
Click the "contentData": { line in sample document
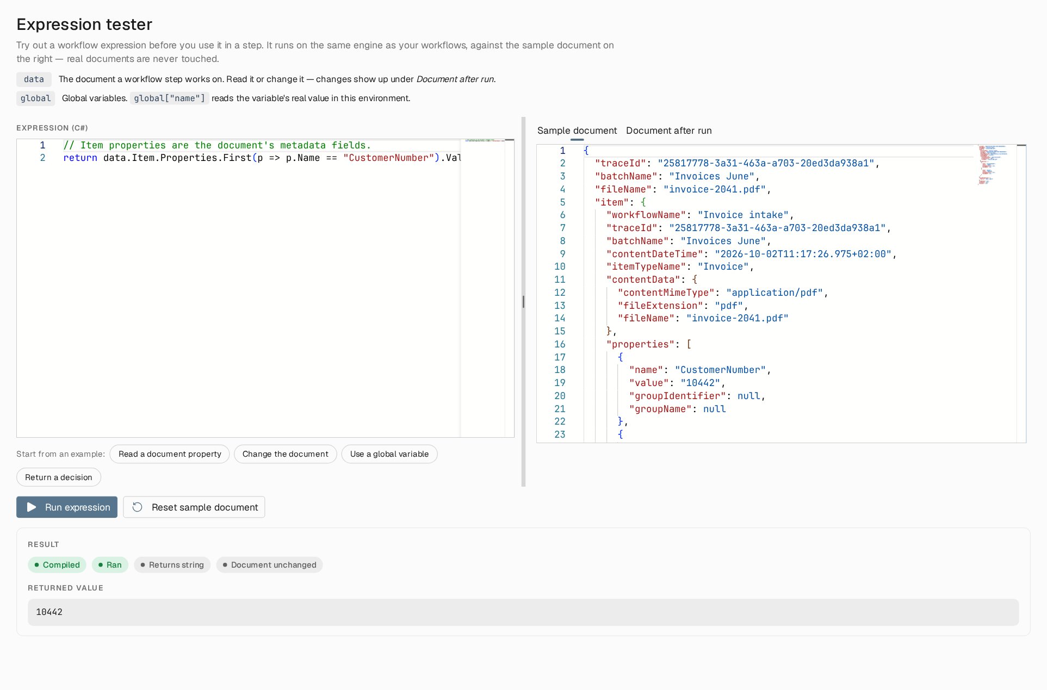click(x=652, y=279)
